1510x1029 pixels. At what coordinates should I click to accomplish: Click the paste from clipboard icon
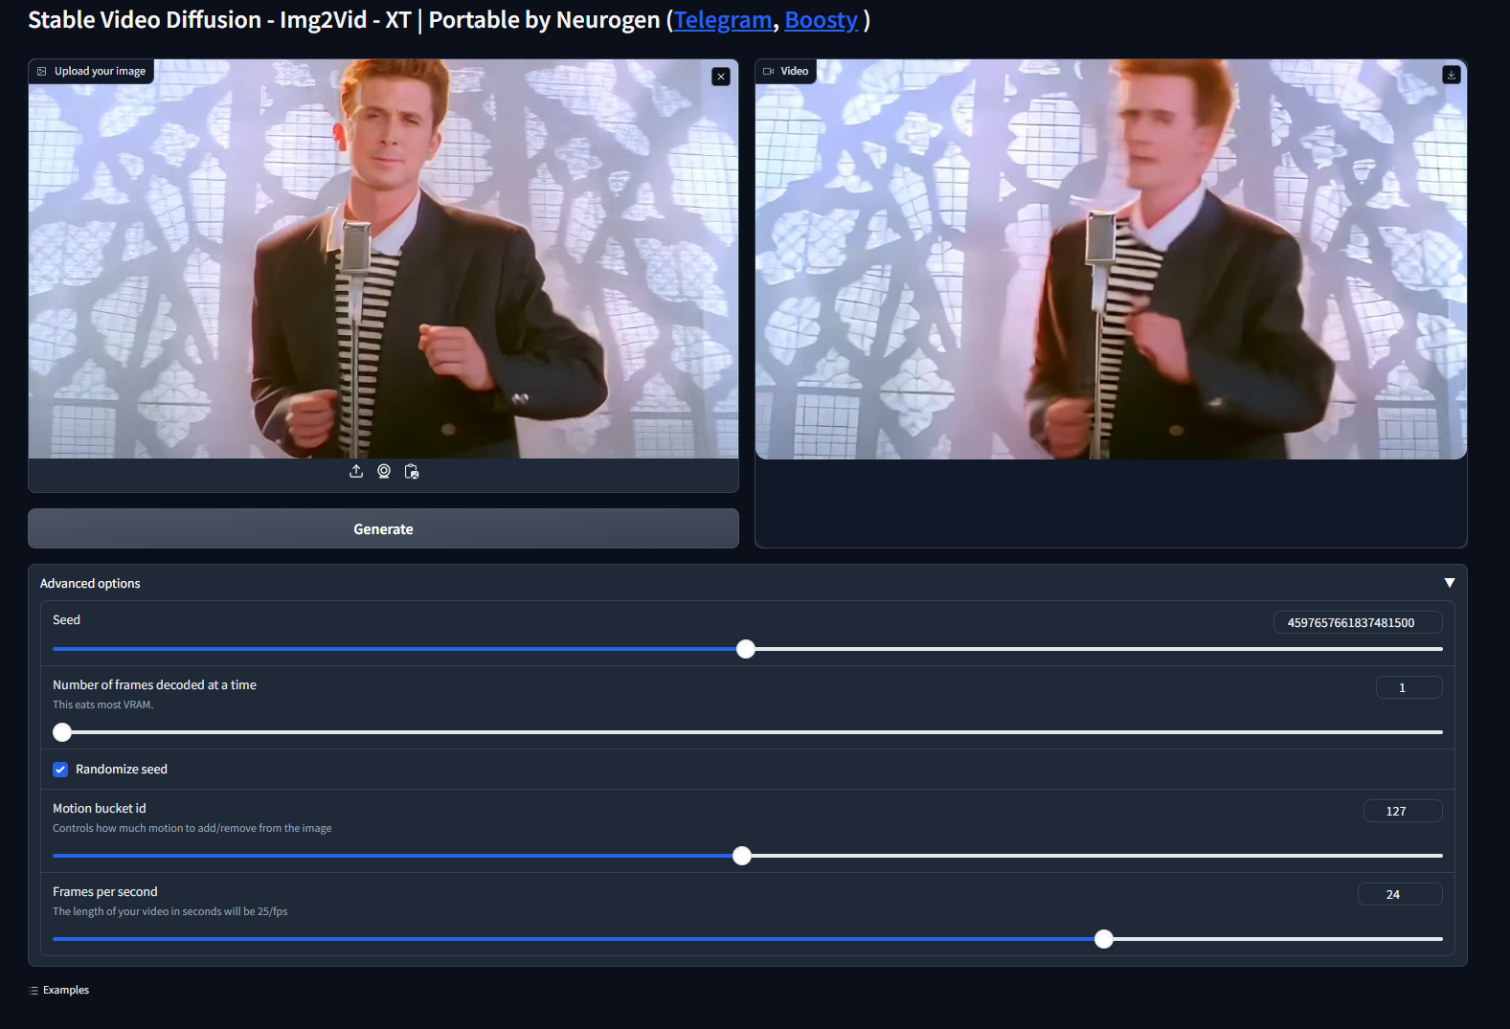[412, 471]
